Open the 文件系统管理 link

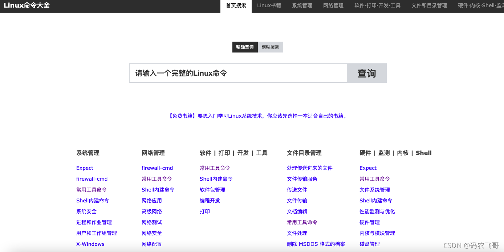[x=375, y=190]
